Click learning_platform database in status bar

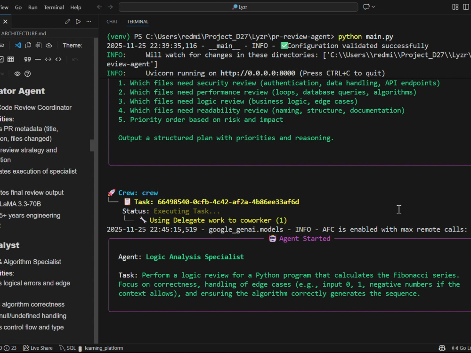pos(101,348)
